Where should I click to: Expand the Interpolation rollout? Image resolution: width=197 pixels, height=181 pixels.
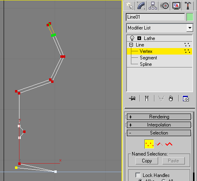[159, 125]
